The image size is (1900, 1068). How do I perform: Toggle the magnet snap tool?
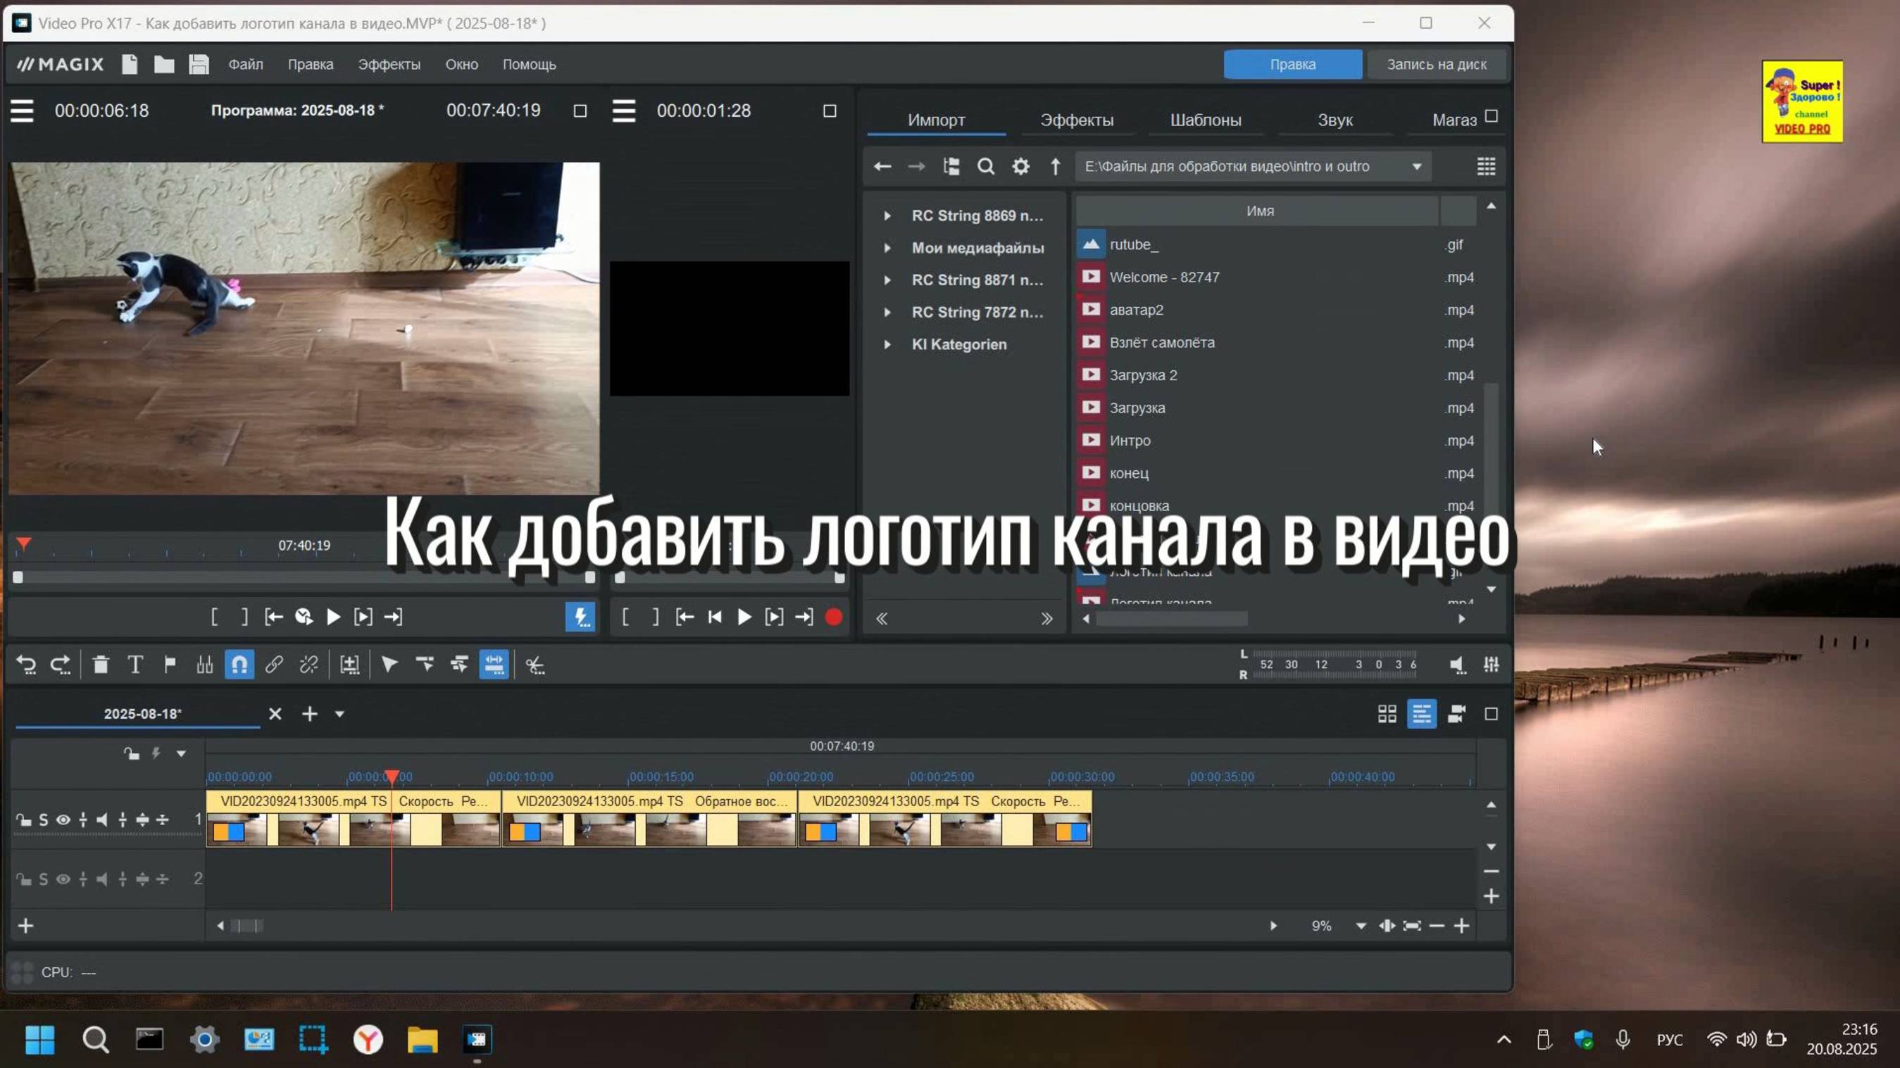(238, 664)
